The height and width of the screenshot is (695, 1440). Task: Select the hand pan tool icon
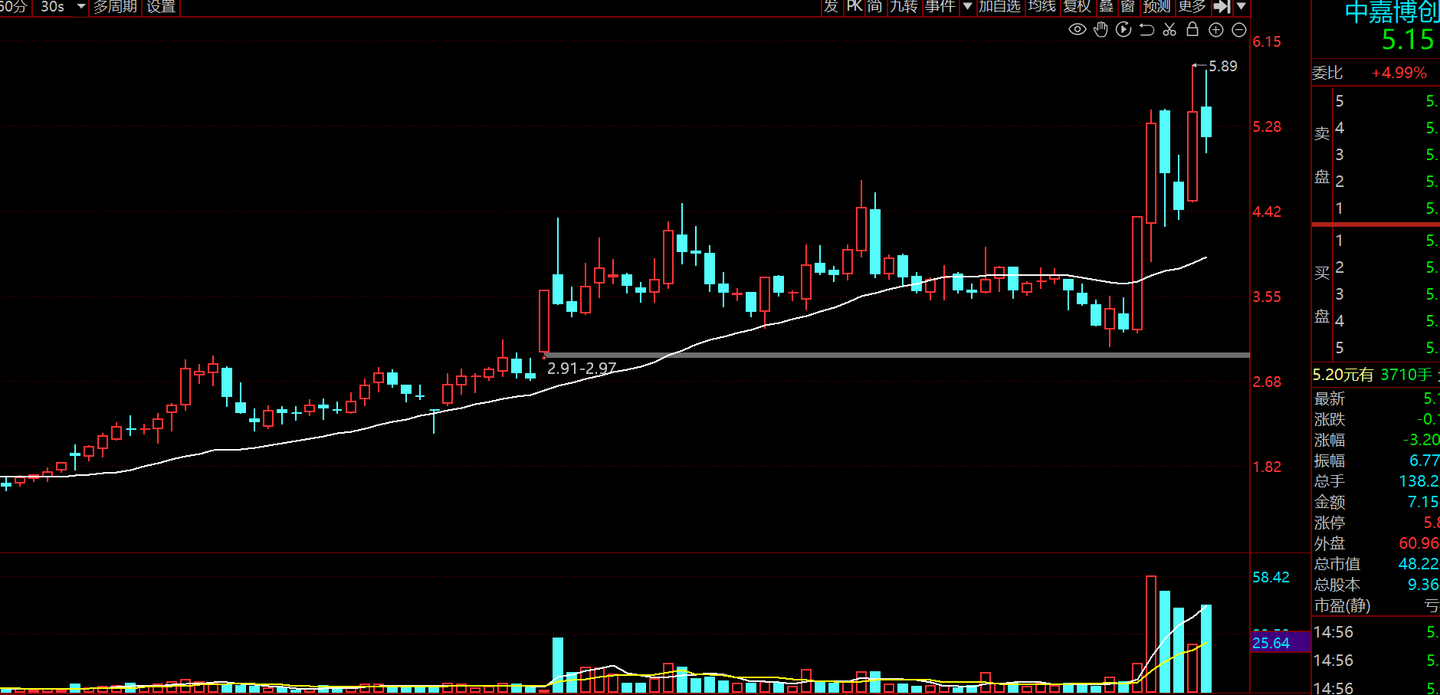tap(1101, 30)
